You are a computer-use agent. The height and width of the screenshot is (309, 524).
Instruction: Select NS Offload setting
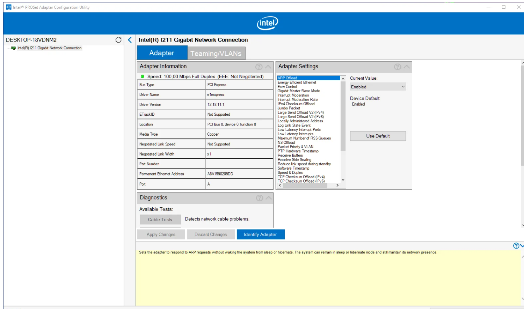[286, 143]
